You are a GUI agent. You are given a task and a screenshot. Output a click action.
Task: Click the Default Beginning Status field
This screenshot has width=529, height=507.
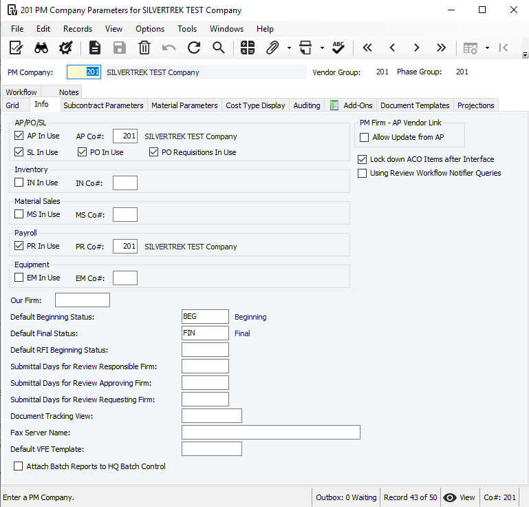click(205, 316)
